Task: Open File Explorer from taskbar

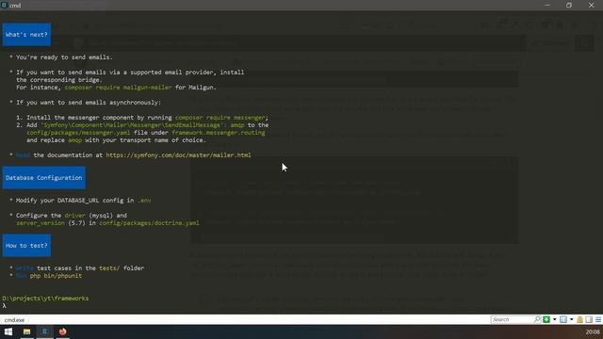Action: (x=27, y=331)
